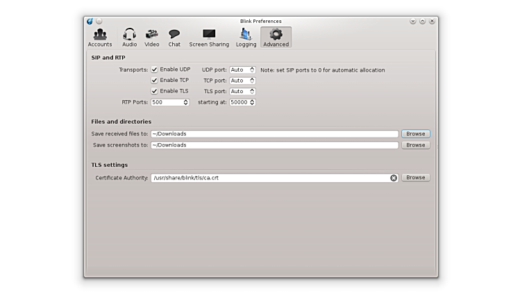Select the Screen Sharing monitor icon
522x294 pixels.
[209, 35]
